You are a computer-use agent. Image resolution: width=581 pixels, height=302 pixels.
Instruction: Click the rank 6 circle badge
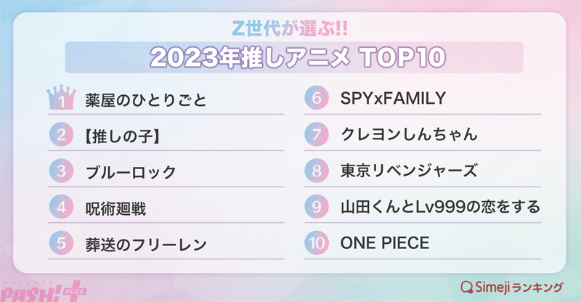tap(317, 99)
